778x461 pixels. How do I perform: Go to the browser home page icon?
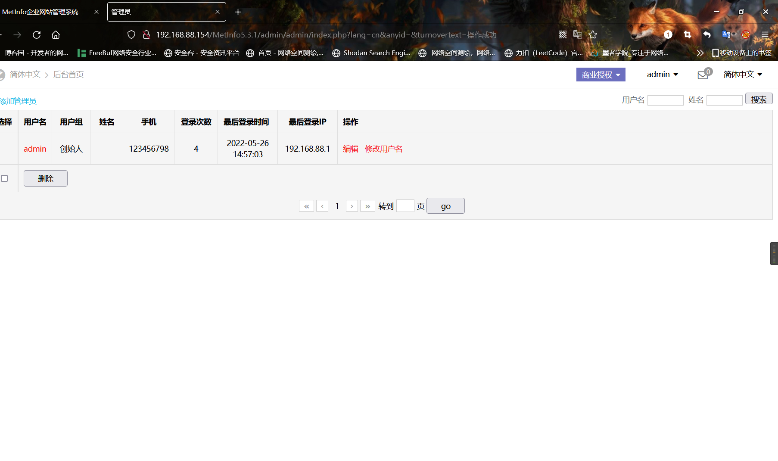click(x=56, y=35)
